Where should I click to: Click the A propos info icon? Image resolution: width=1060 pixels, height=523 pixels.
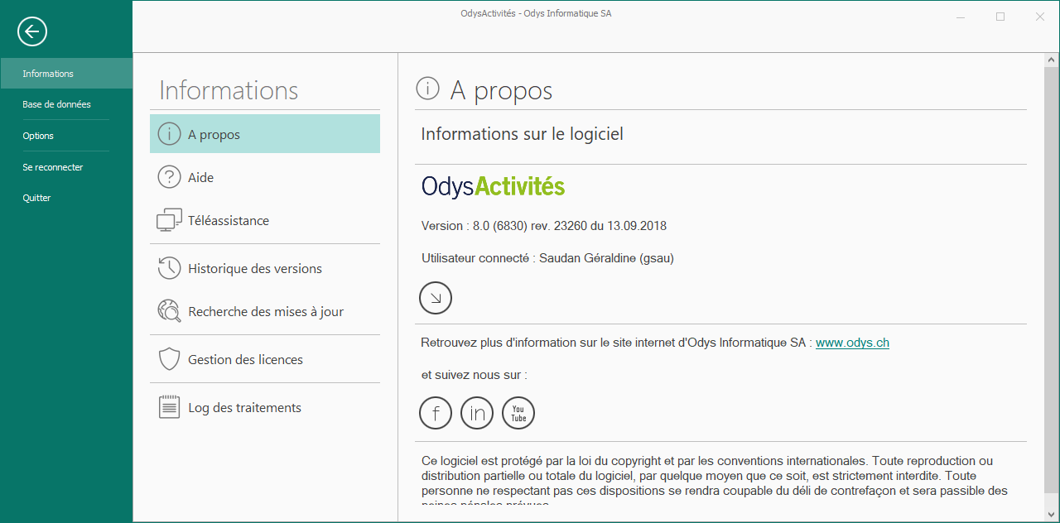(x=169, y=134)
